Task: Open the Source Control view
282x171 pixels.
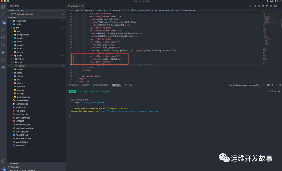Action: [3, 22]
